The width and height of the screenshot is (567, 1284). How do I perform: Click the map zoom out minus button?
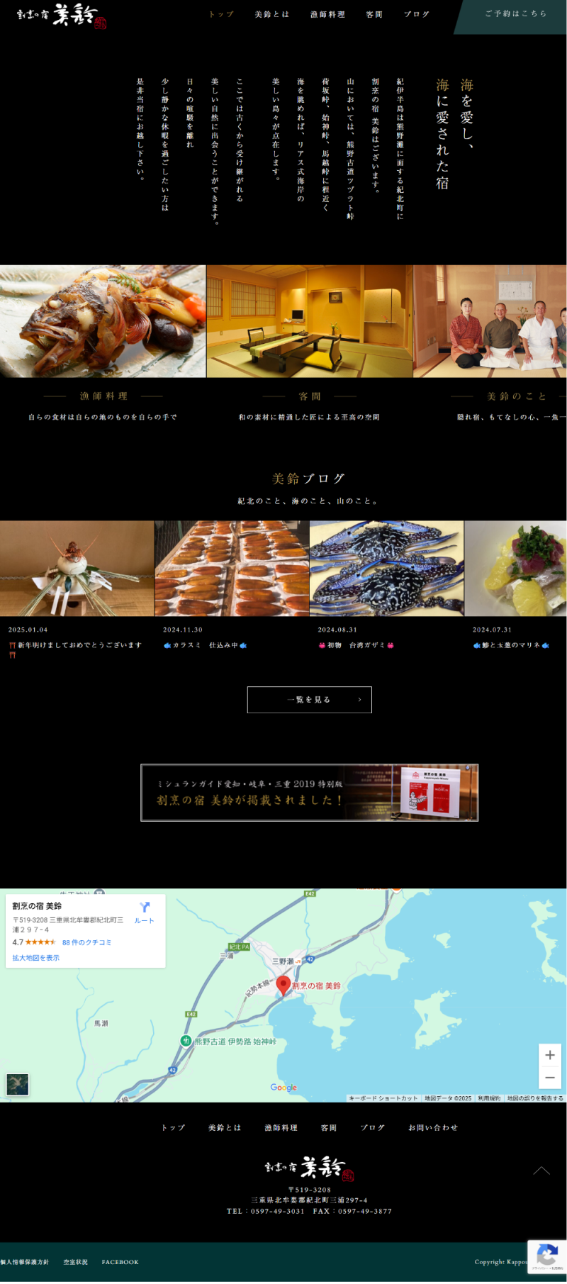(x=549, y=1077)
